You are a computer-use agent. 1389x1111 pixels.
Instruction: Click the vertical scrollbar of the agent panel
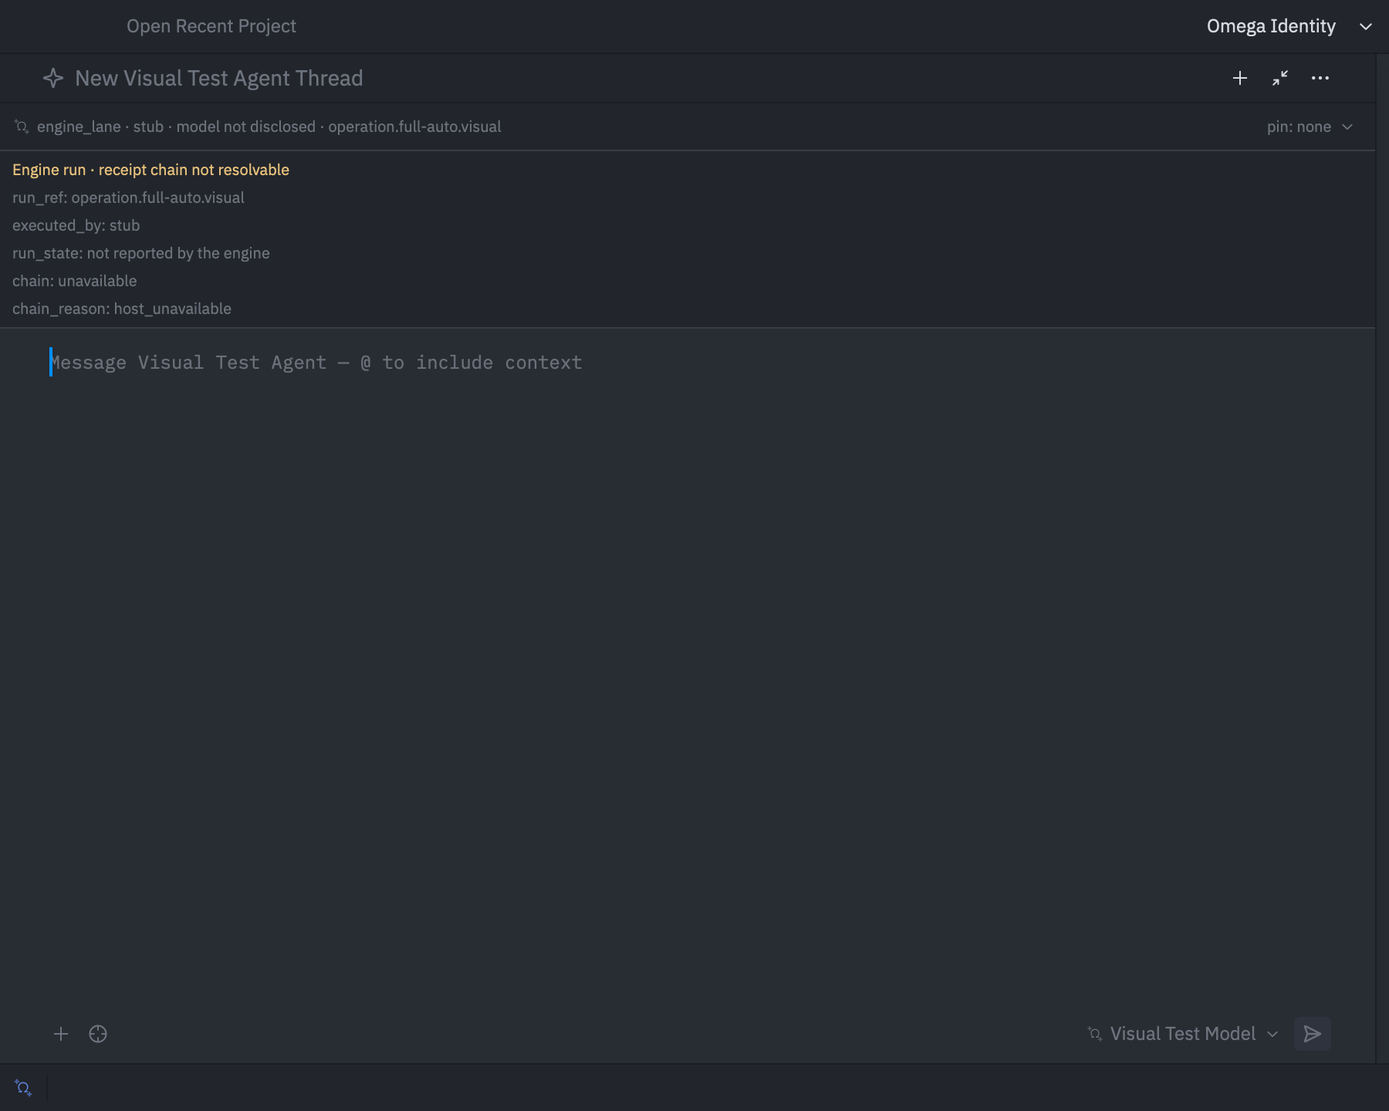pos(1382,559)
